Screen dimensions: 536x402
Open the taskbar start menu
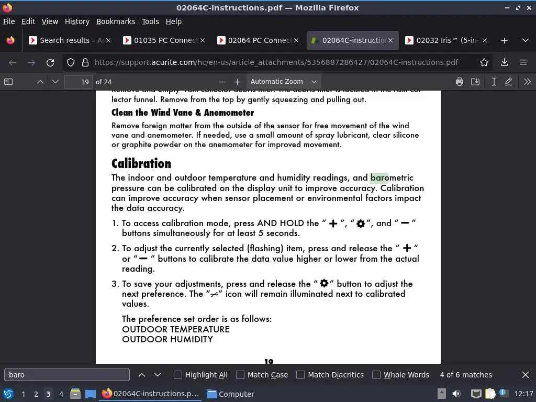coord(8,394)
